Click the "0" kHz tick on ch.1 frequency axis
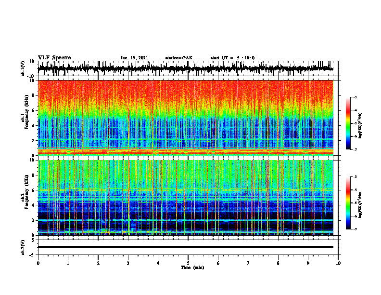The image size is (381, 295). click(x=33, y=155)
